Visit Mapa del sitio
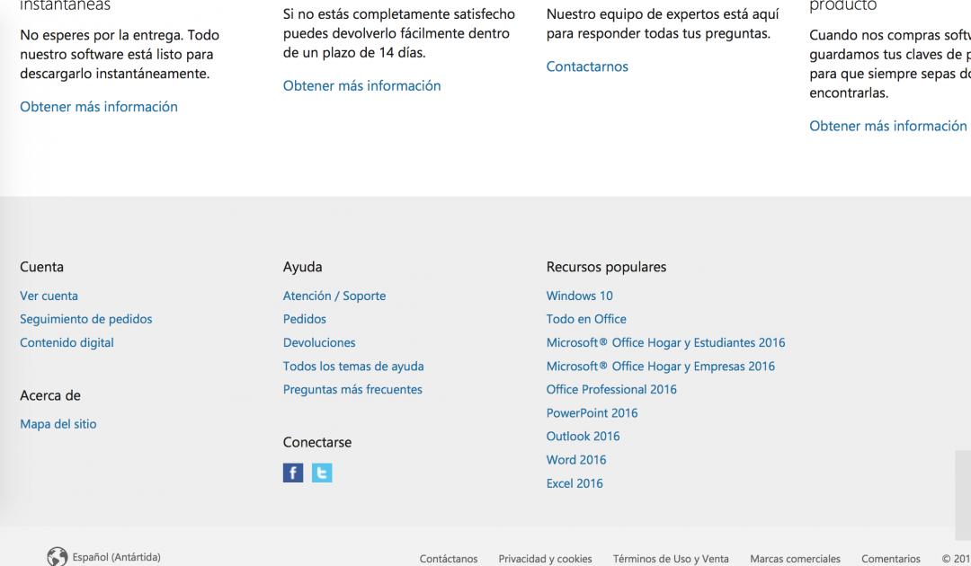This screenshot has width=971, height=566. pyautogui.click(x=58, y=424)
